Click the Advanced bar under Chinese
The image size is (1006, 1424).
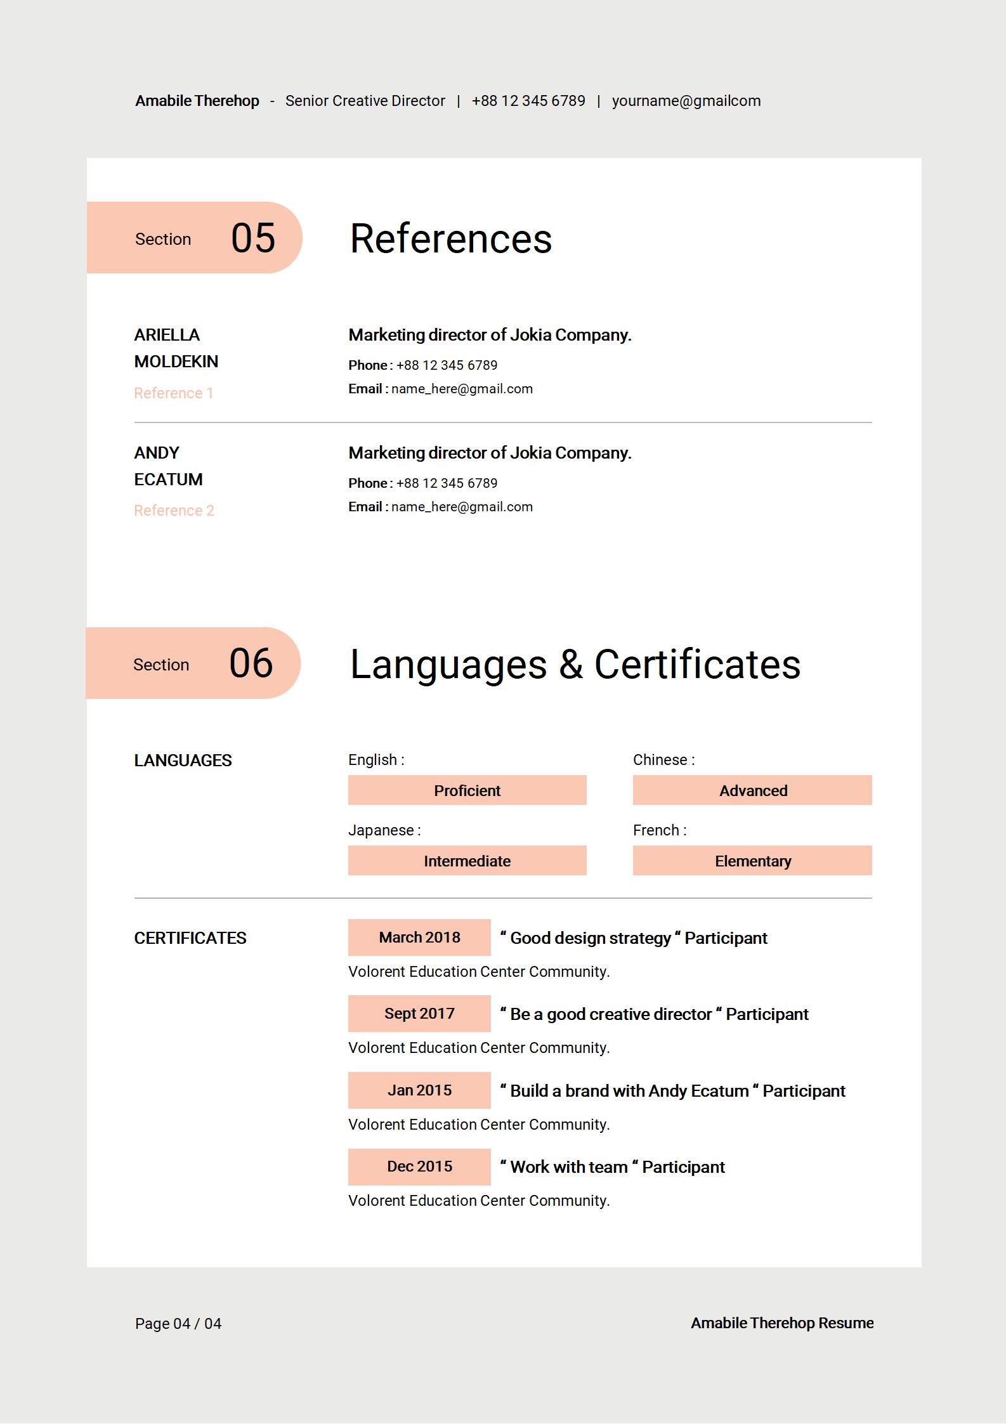[x=752, y=790]
